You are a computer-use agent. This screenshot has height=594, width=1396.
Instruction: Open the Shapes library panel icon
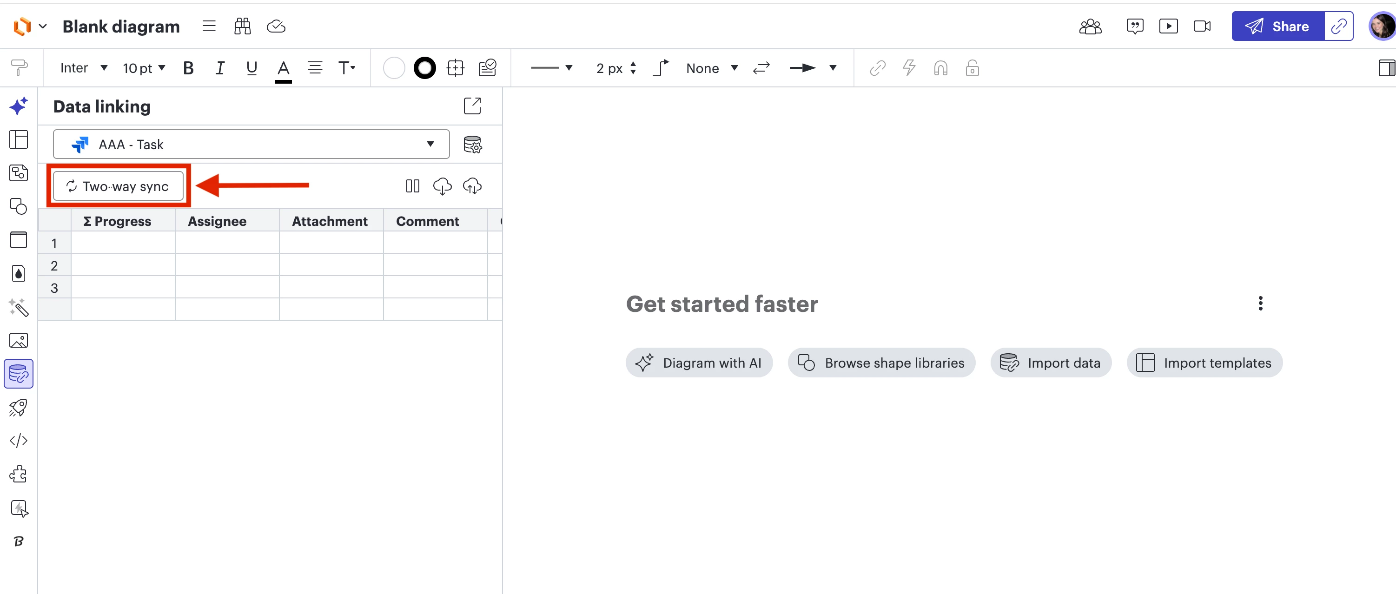tap(19, 206)
